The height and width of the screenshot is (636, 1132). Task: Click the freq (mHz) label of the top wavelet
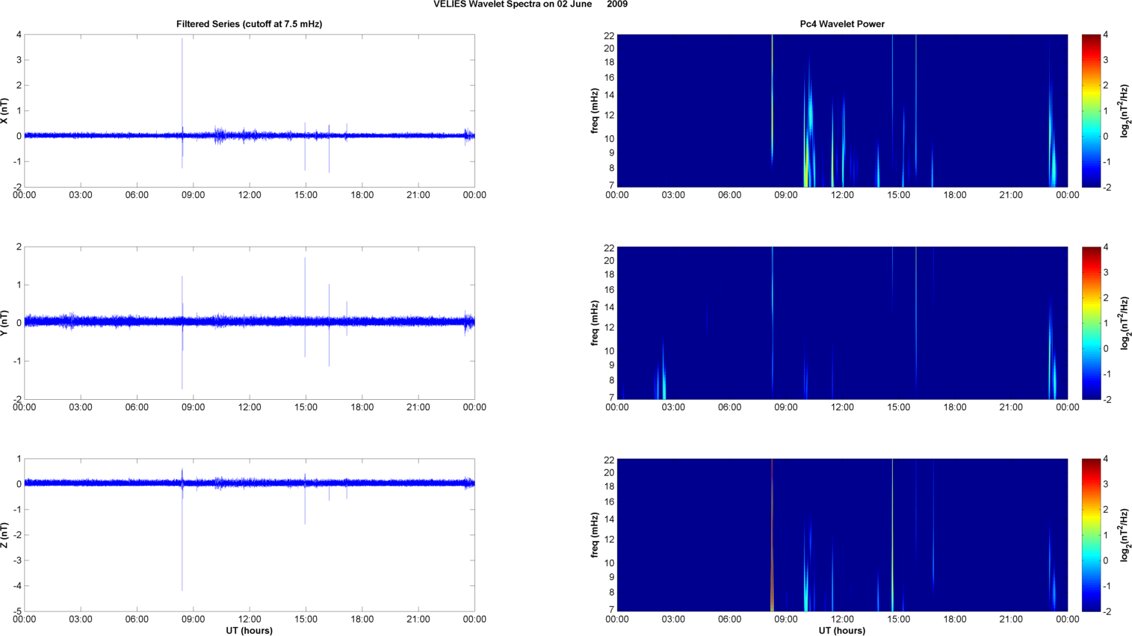click(595, 111)
